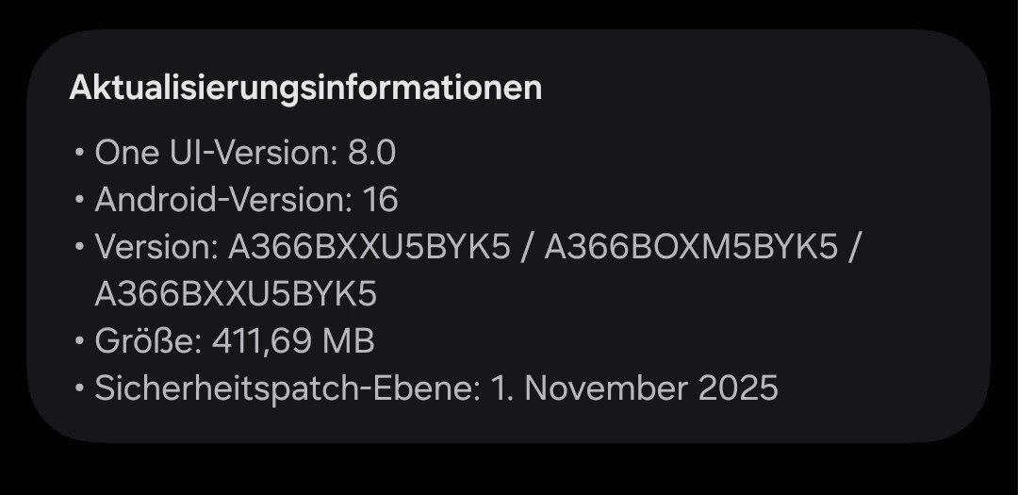
Task: Click the bullet before Android-Version
Action: click(79, 201)
